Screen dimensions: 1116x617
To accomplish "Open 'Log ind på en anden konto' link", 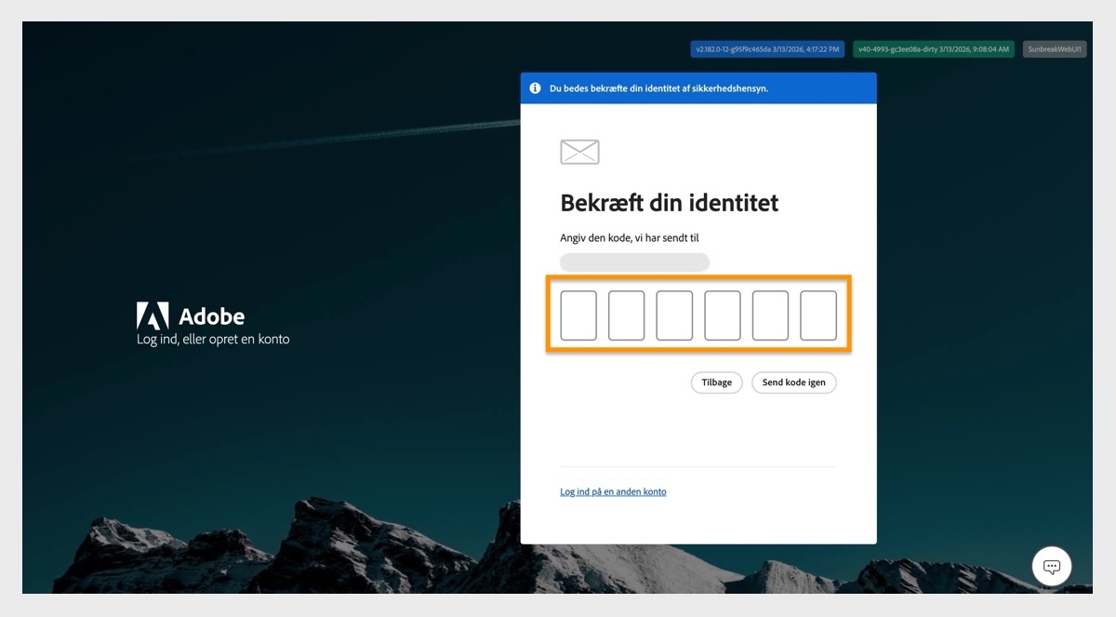I will pos(613,491).
